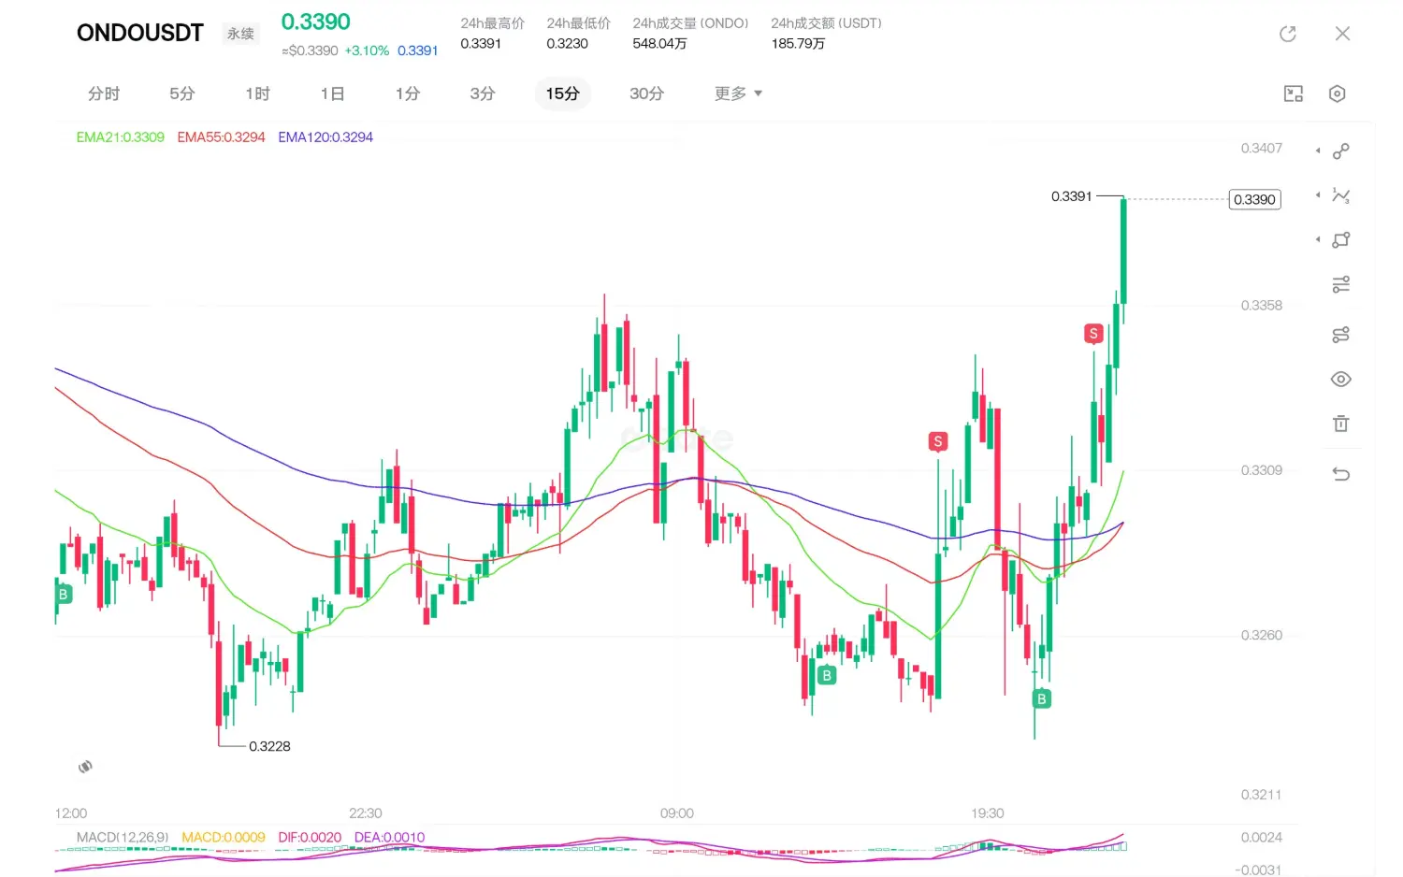Choose the shapes drawing tool icon
The width and height of the screenshot is (1403, 877).
tap(1340, 240)
